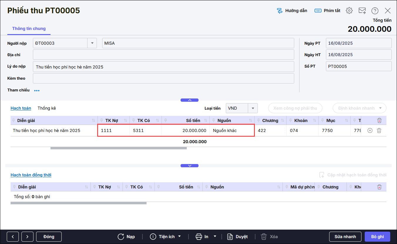
Task: Pin the Diễn giải column in Hạch toán
Action: point(14,121)
